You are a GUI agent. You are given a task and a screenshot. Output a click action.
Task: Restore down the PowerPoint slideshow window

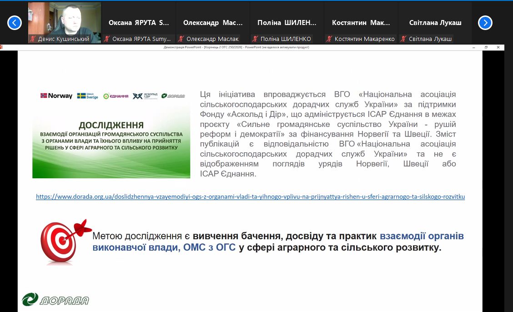click(x=486, y=47)
